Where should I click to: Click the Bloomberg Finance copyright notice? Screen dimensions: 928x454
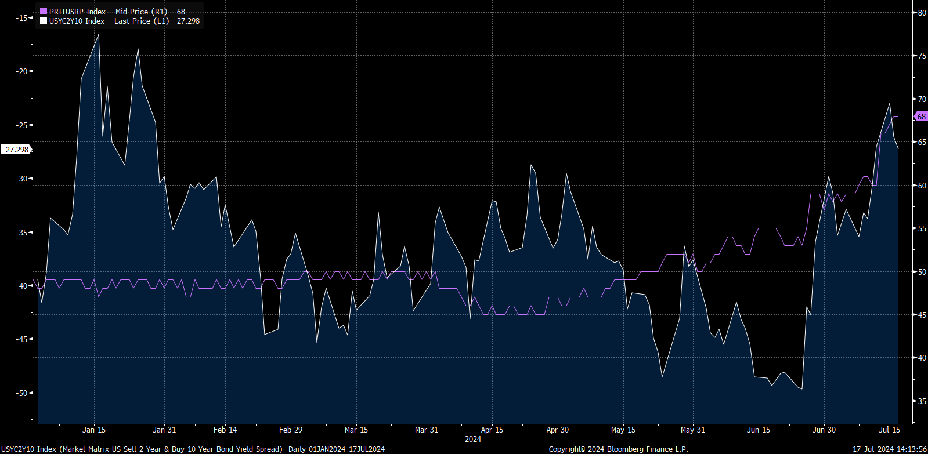tap(619, 449)
